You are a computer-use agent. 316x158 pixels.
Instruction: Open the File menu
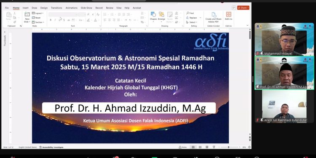[7, 8]
